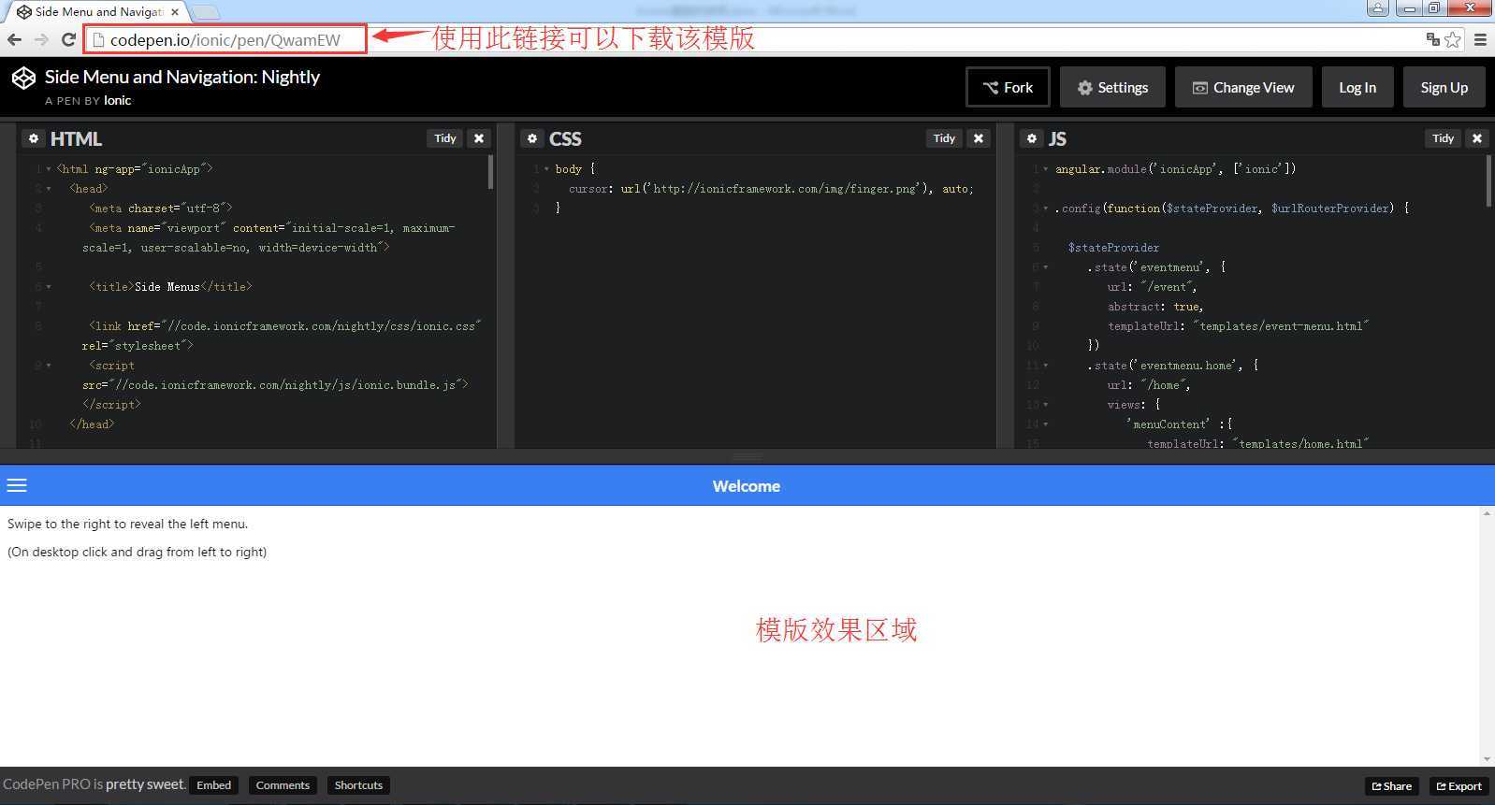The width and height of the screenshot is (1495, 805).
Task: Click the Embed button
Action: click(213, 785)
